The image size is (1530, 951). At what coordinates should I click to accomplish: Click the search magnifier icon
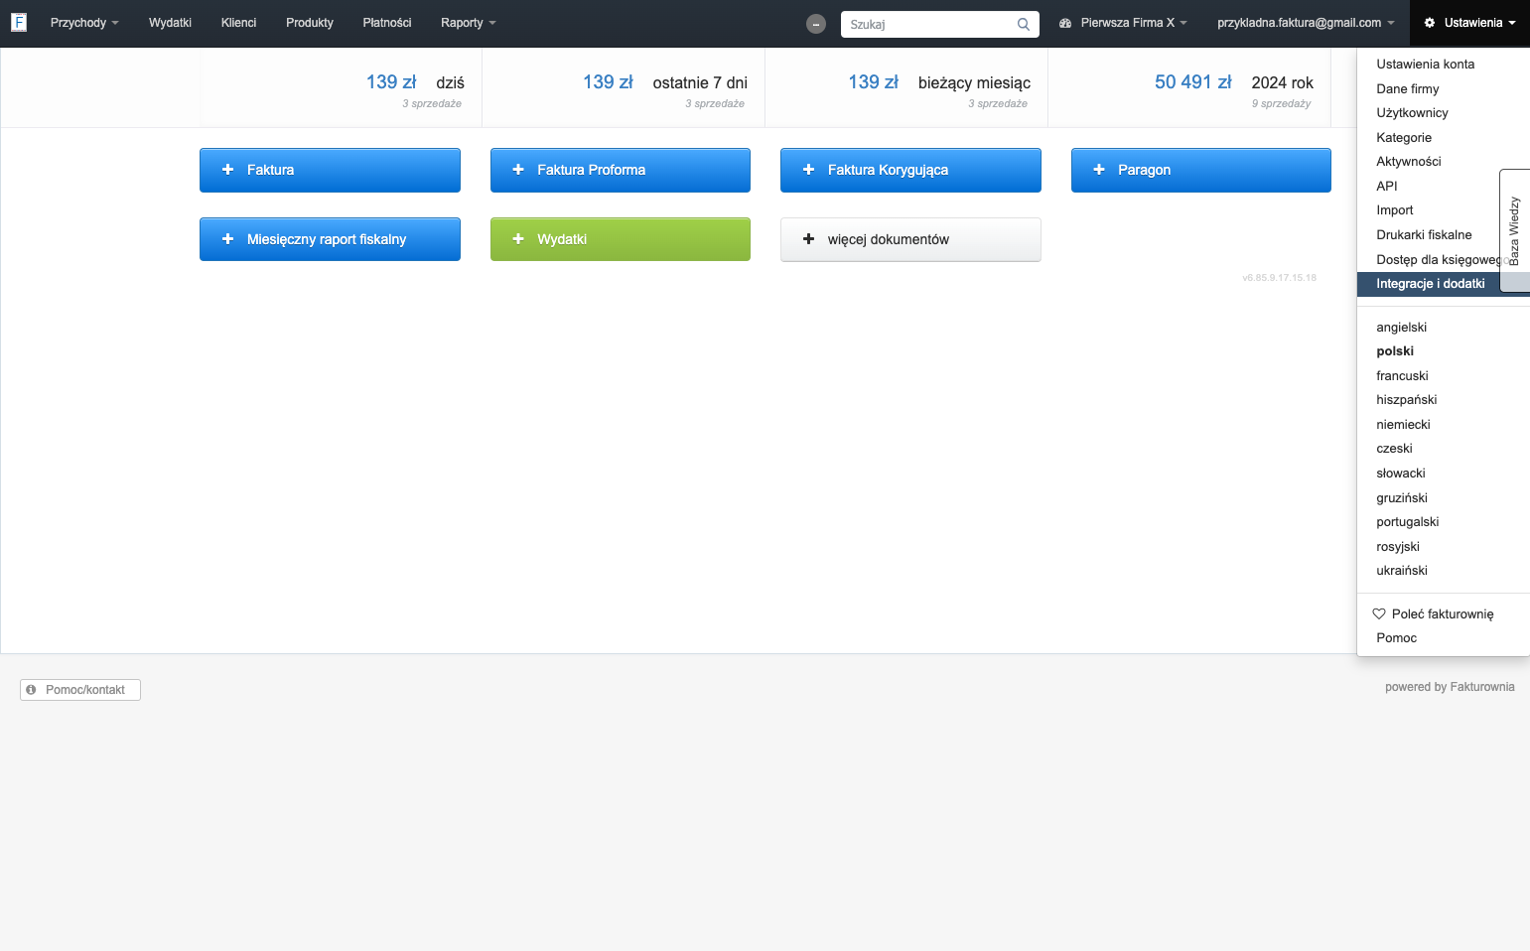(x=1024, y=25)
